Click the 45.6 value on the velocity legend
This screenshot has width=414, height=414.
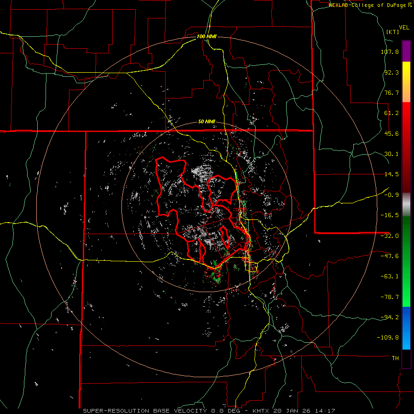(x=392, y=133)
